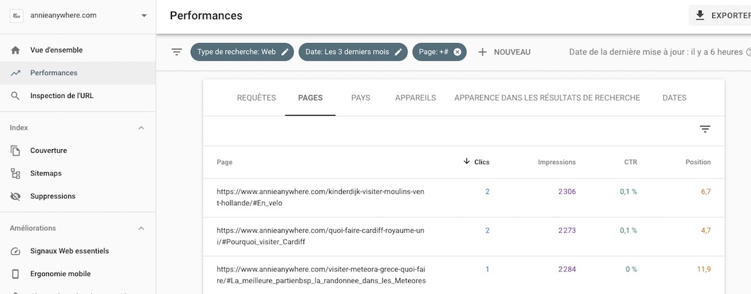This screenshot has width=751, height=294.
Task: Select the Performances trend icon in sidebar
Action: click(16, 73)
